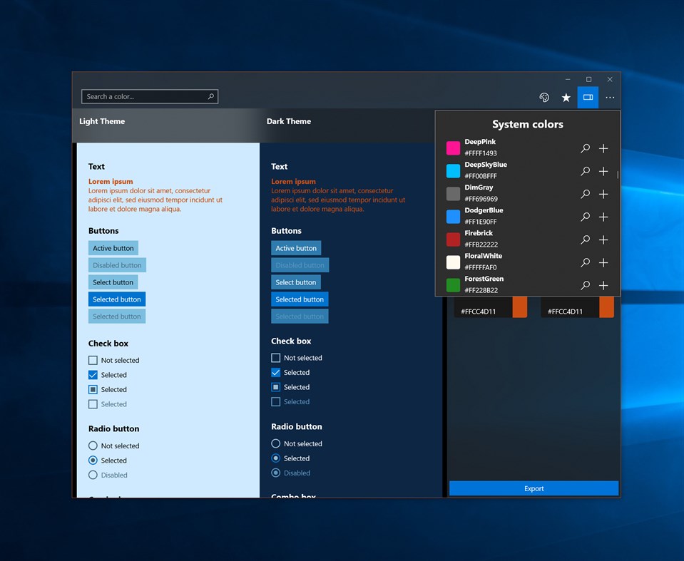Click the plus icon next to DeepSkyBlue
This screenshot has height=561, width=684.
click(603, 171)
